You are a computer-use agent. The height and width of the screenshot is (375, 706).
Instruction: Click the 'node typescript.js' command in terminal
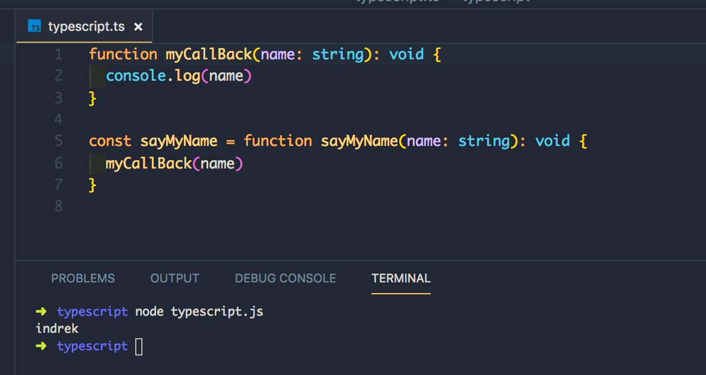coord(199,312)
